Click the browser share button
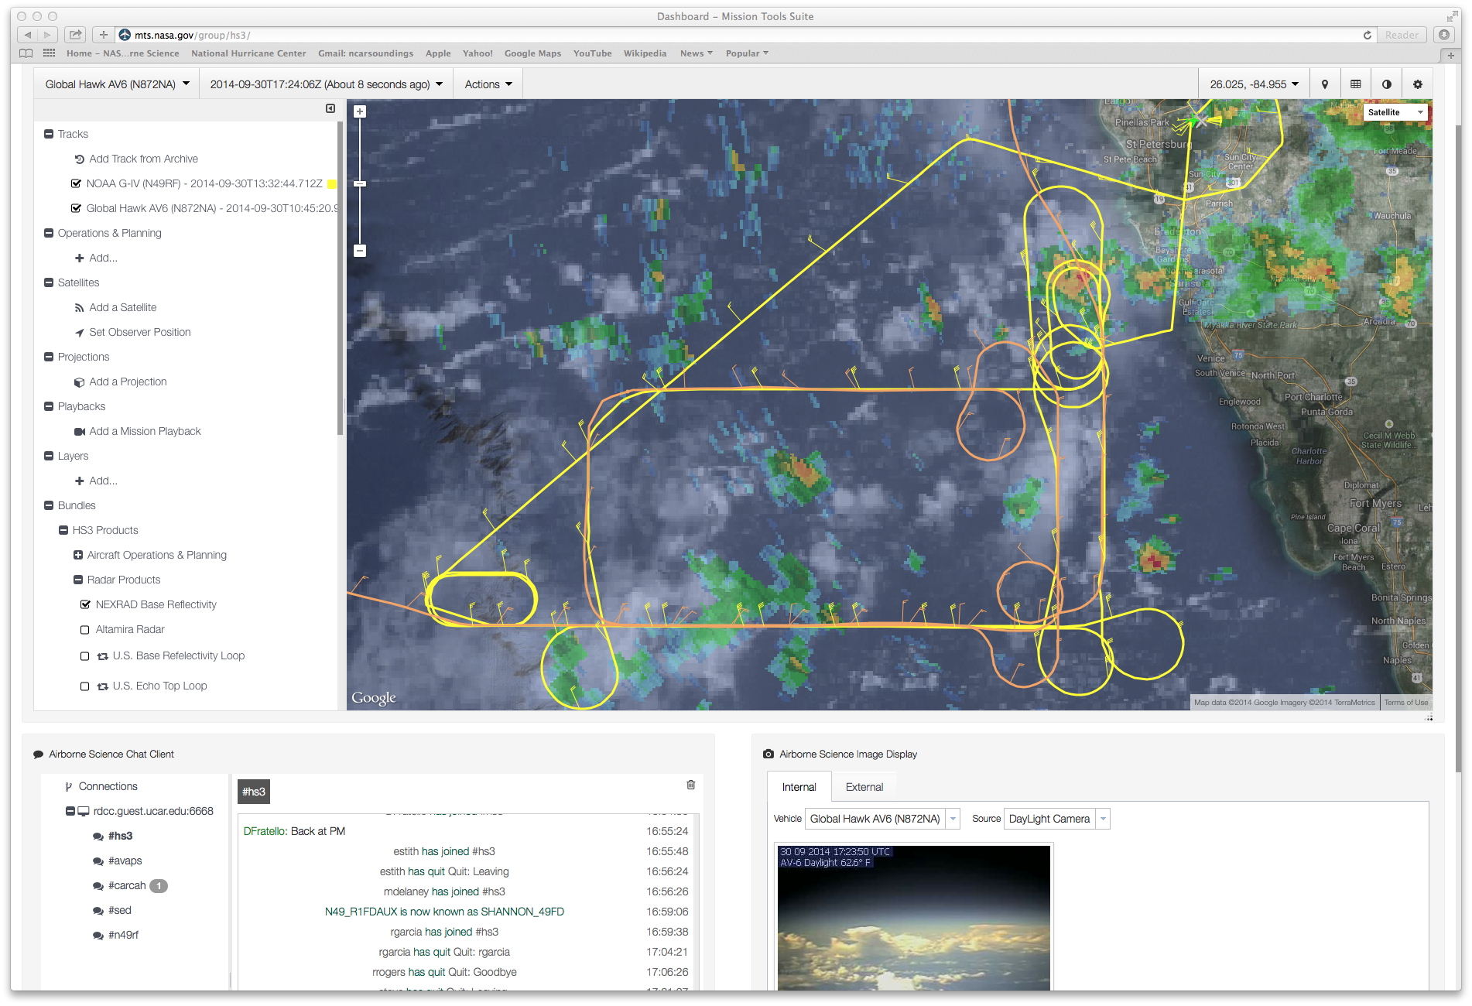This screenshot has height=1006, width=1472. coord(75,35)
